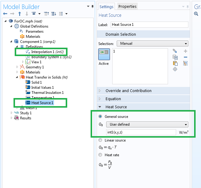Click the copy selection icon
This screenshot has width=201, height=188.
(175, 57)
